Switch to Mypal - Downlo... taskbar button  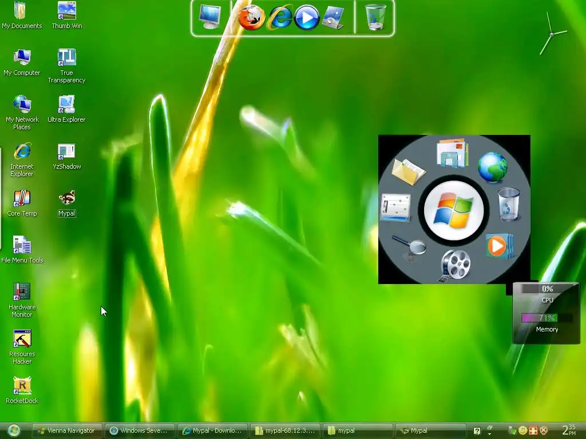point(212,430)
